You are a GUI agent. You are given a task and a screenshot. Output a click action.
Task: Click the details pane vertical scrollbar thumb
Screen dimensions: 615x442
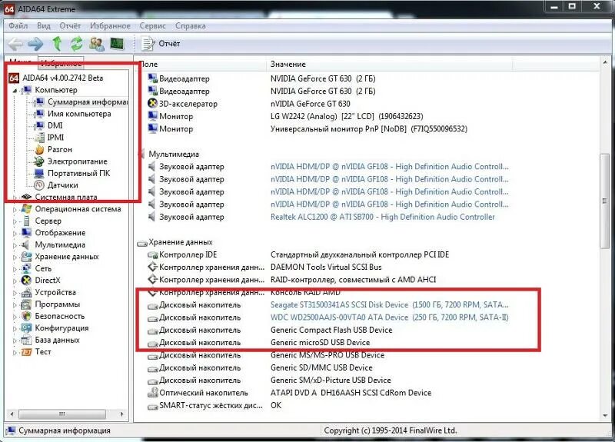pos(605,201)
